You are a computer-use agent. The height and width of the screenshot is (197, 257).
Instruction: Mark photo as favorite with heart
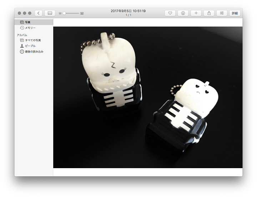170,13
